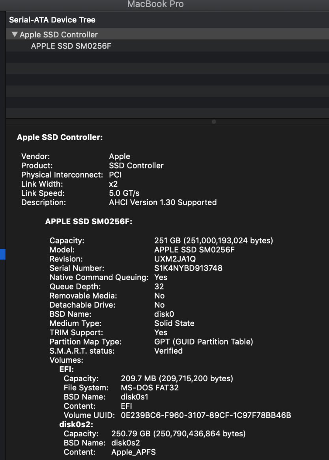
Task: Click the Medium Type value Solid State
Action: click(x=174, y=323)
